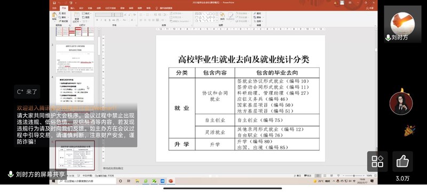The height and width of the screenshot is (192, 427).
Task: Click the Paste clipboard icon
Action: tap(54, 17)
